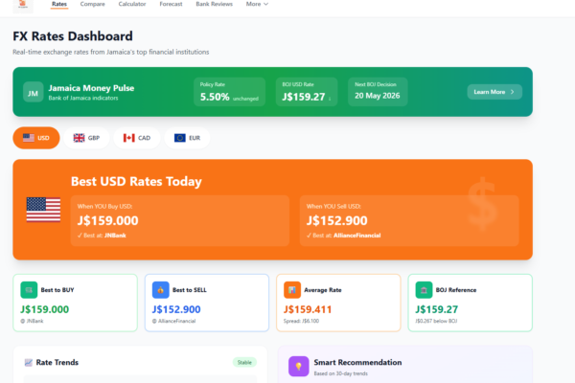
Task: Click the large US flag in banner
Action: tap(43, 211)
